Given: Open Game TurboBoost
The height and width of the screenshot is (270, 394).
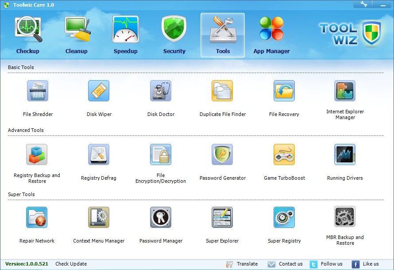Looking at the screenshot, I should click(284, 154).
